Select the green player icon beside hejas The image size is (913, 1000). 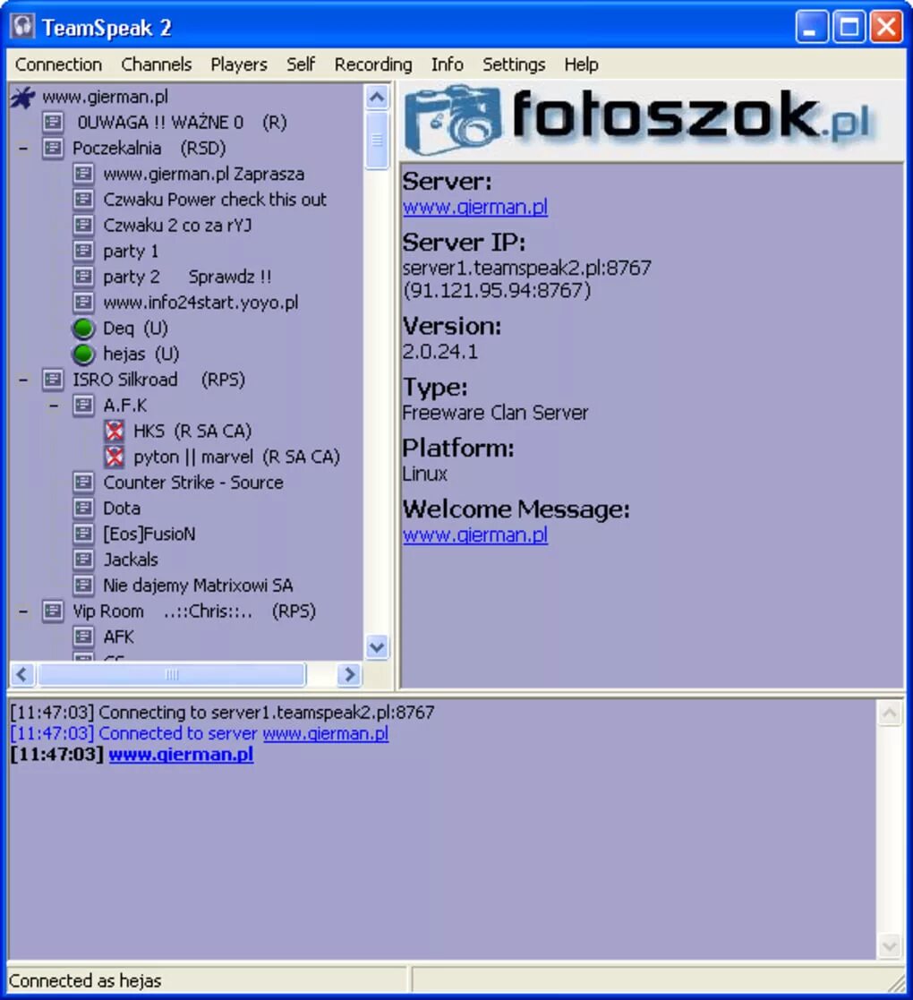(83, 354)
